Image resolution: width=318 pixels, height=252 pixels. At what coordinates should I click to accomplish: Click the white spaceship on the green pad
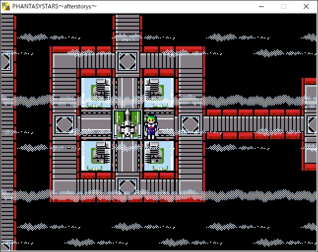(127, 123)
